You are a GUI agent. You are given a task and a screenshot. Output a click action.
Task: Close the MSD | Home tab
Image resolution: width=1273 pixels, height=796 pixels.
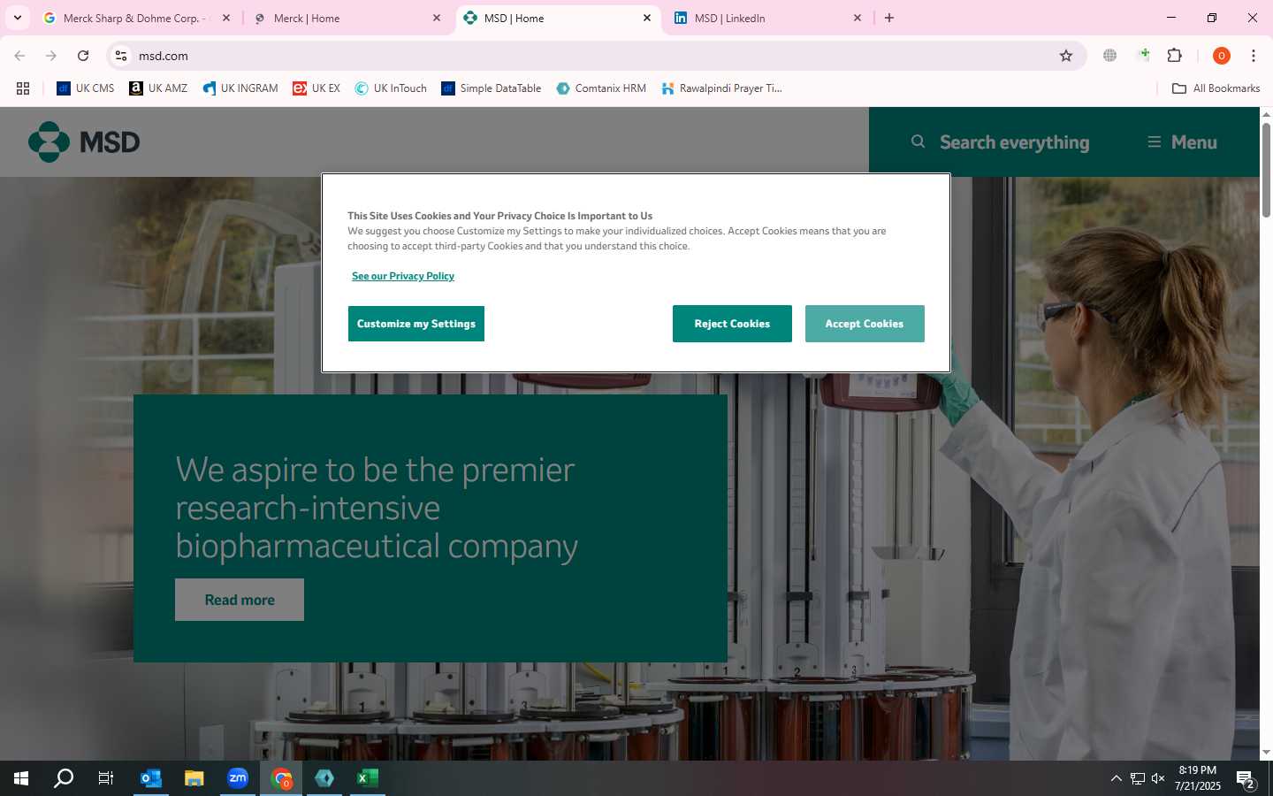tap(647, 18)
